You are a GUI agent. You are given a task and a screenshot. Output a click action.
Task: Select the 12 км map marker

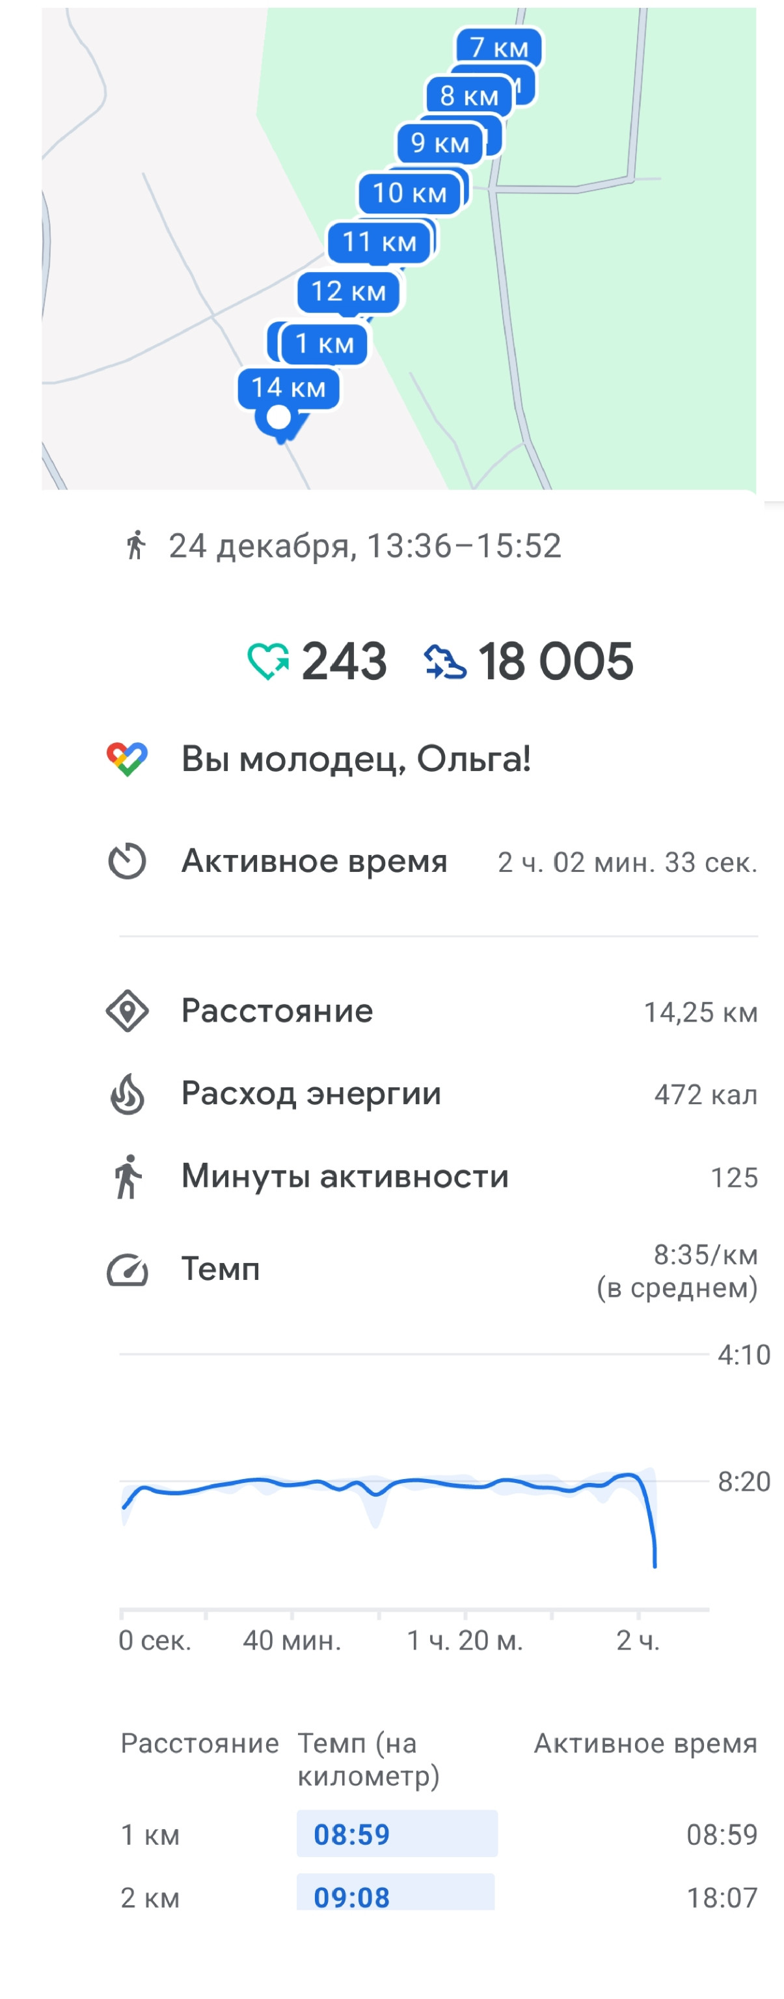tap(349, 292)
